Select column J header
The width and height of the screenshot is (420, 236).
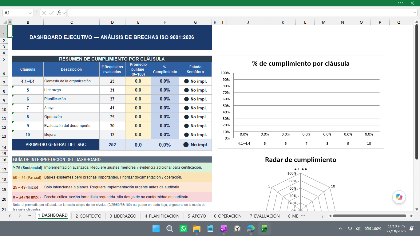point(248,22)
